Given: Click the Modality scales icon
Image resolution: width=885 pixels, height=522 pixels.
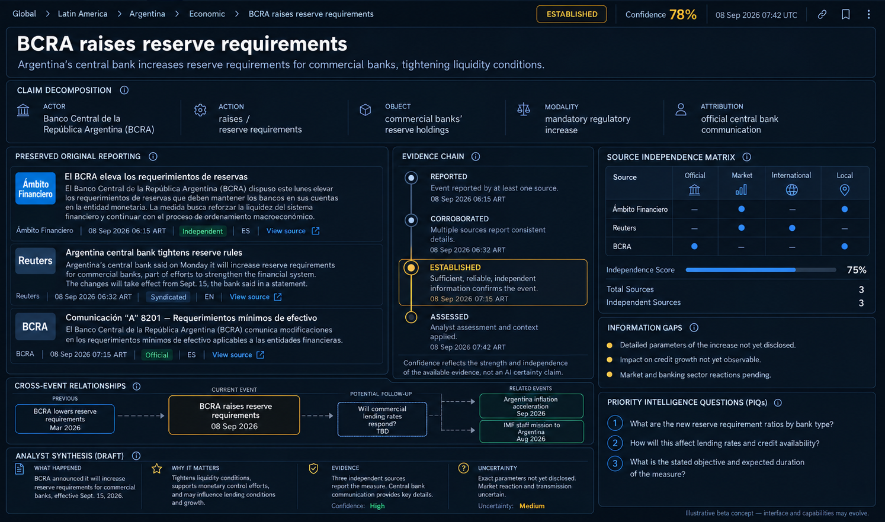Looking at the screenshot, I should click(x=524, y=109).
